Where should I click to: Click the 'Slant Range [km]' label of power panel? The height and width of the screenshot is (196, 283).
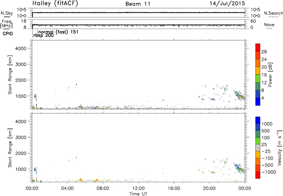tap(10, 75)
